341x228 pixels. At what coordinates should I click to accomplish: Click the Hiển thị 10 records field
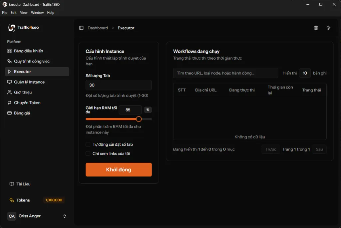305,73
